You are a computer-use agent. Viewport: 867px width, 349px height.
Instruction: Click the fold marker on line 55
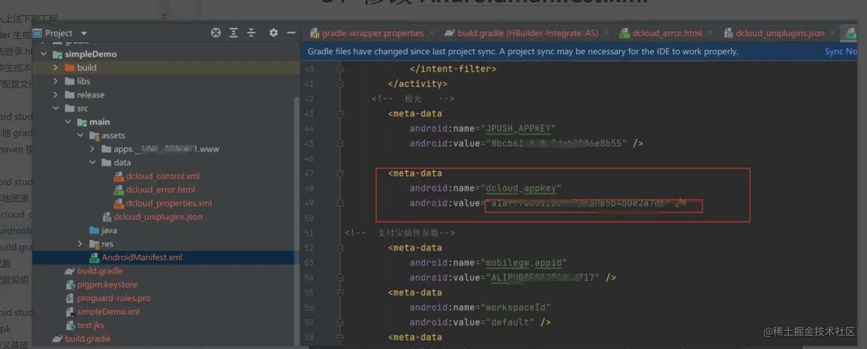pyautogui.click(x=340, y=292)
